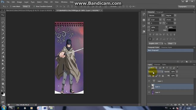Image resolution: width=196 pixels, height=110 pixels.
Task: Click the foreground color swatch
Action: coord(2,93)
